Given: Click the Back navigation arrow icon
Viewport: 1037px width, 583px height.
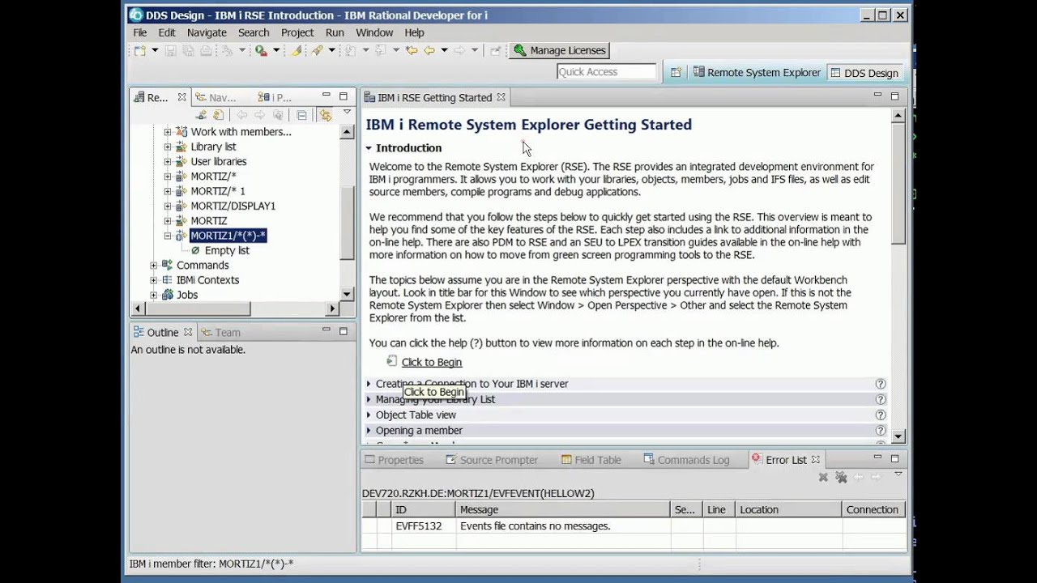Looking at the screenshot, I should pos(429,50).
